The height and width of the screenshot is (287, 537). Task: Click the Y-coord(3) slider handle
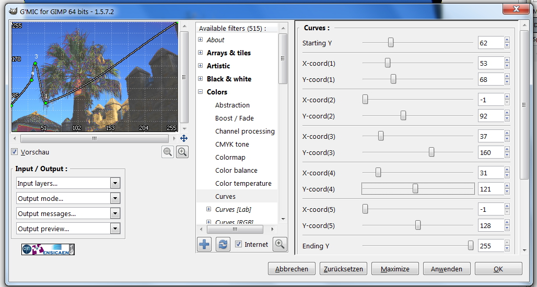point(431,152)
